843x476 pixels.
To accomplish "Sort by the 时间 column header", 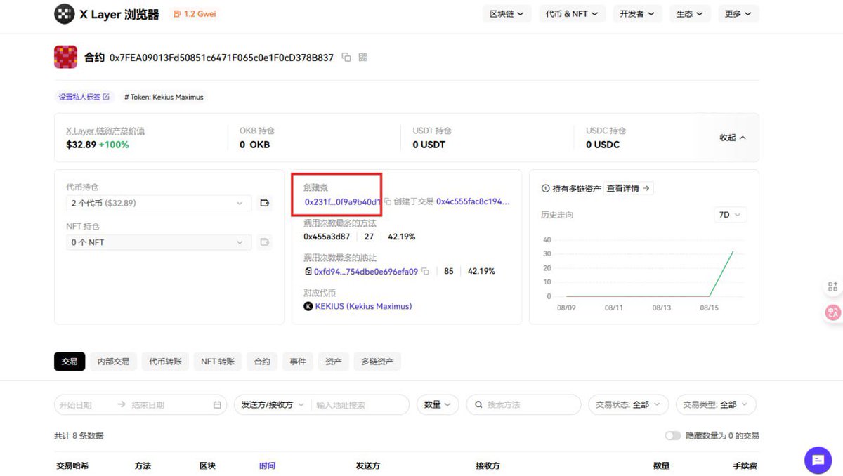I will pos(267,465).
